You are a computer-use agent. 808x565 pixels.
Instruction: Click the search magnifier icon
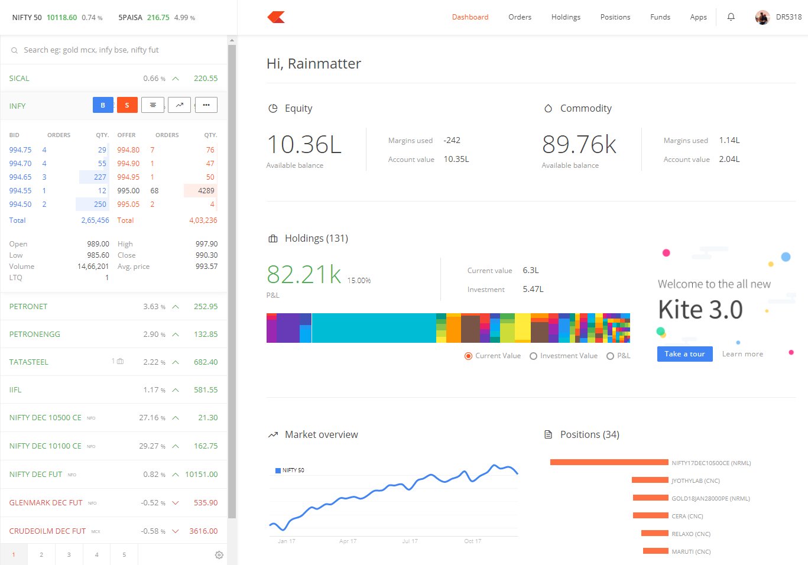coord(14,50)
